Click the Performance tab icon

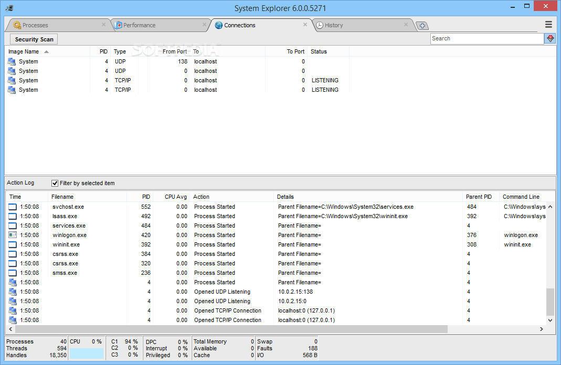click(x=118, y=25)
